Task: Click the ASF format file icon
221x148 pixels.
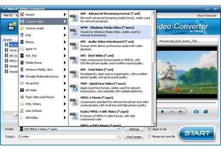Action: 74,18
